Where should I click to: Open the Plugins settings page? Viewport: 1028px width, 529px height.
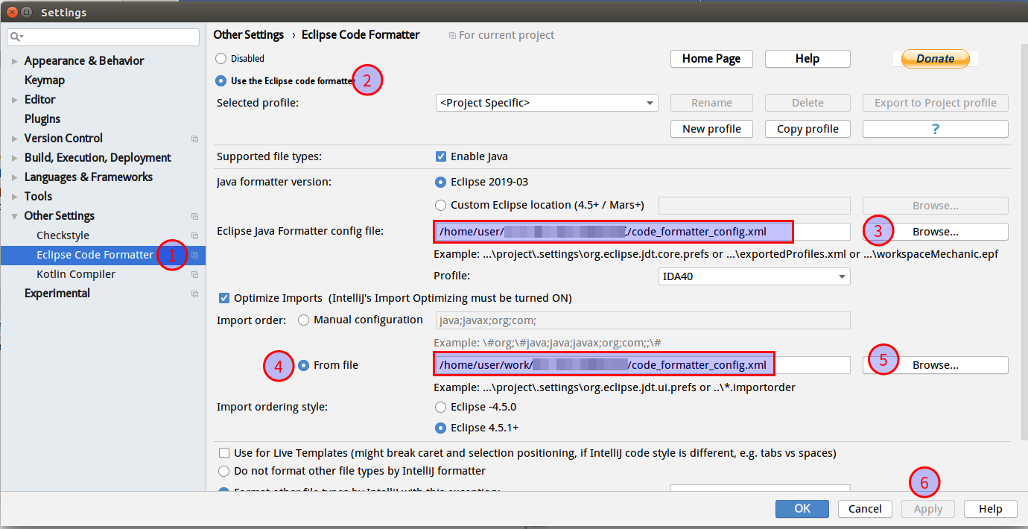point(42,119)
